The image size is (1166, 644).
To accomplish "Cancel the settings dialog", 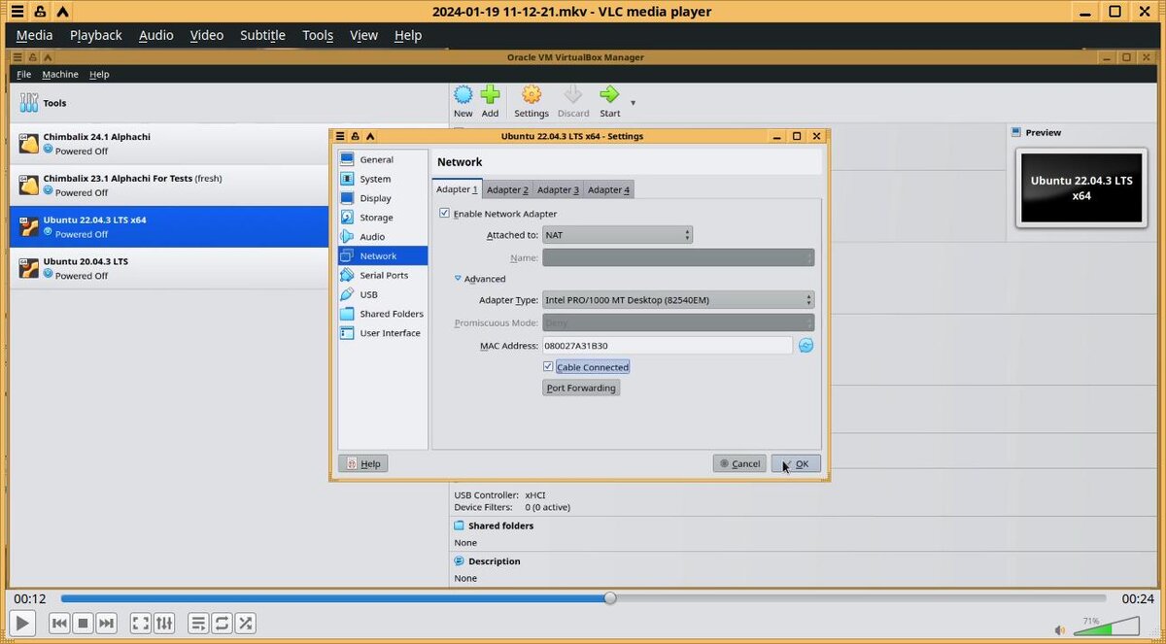I will (739, 463).
